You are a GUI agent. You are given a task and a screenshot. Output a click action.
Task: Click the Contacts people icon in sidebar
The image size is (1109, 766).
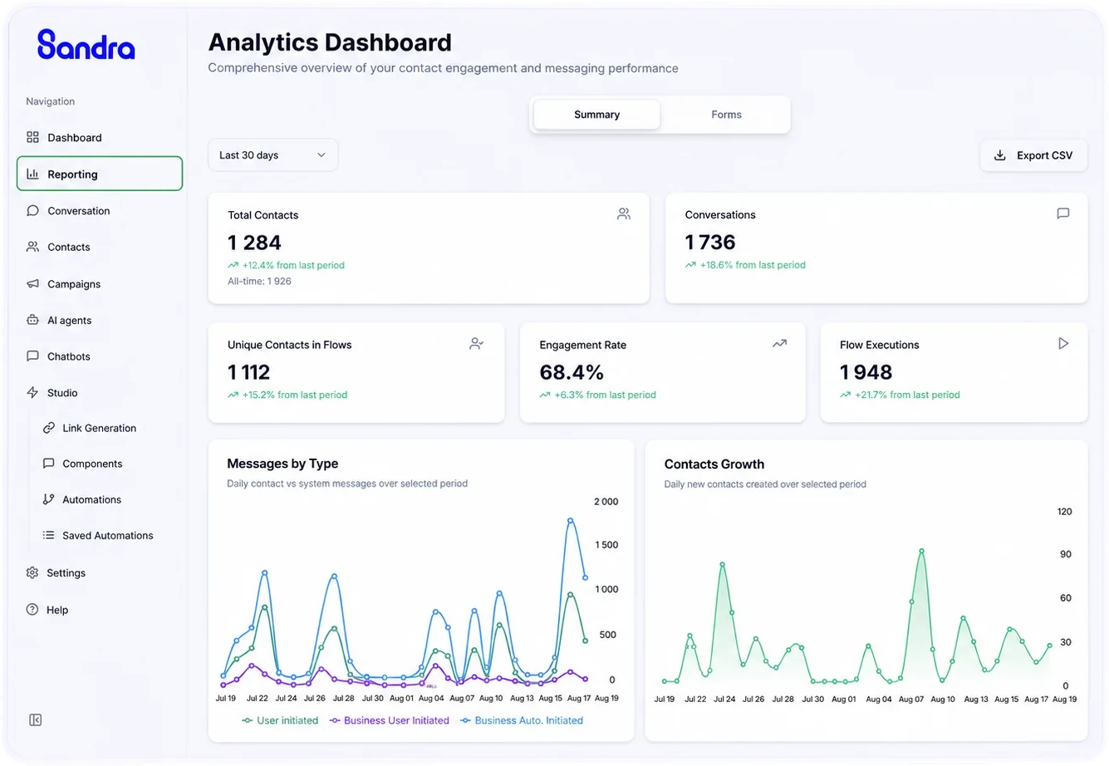[32, 247]
